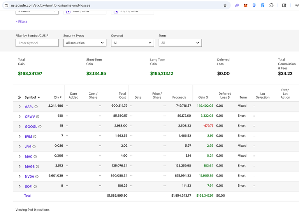Click NVDA proceeds 875,994.23
Image resolution: width=299 pixels, height=213 pixels.
tap(183, 176)
